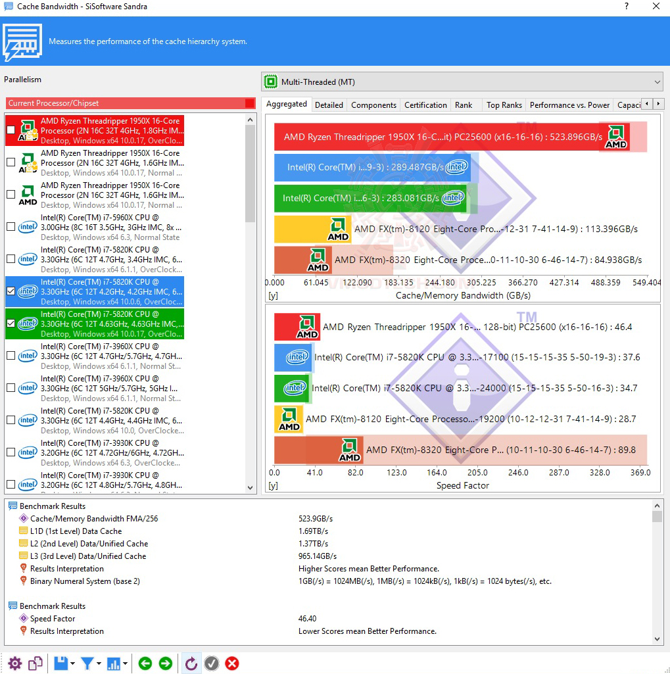This screenshot has height=674, width=670.
Task: Refresh the benchmark with circular arrow
Action: 191,663
